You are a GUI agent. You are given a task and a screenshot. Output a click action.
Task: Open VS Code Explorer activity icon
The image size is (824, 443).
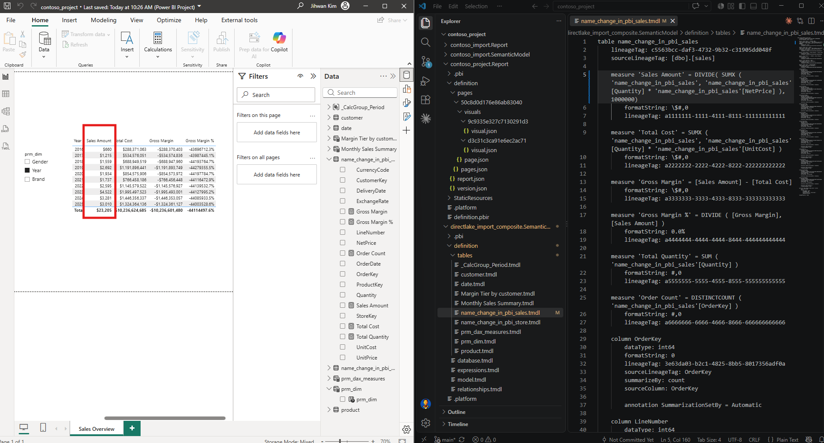pos(426,23)
